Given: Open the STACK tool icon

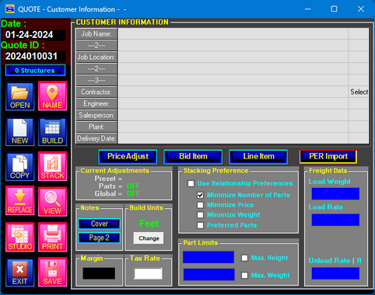Looking at the screenshot, I should tap(52, 166).
